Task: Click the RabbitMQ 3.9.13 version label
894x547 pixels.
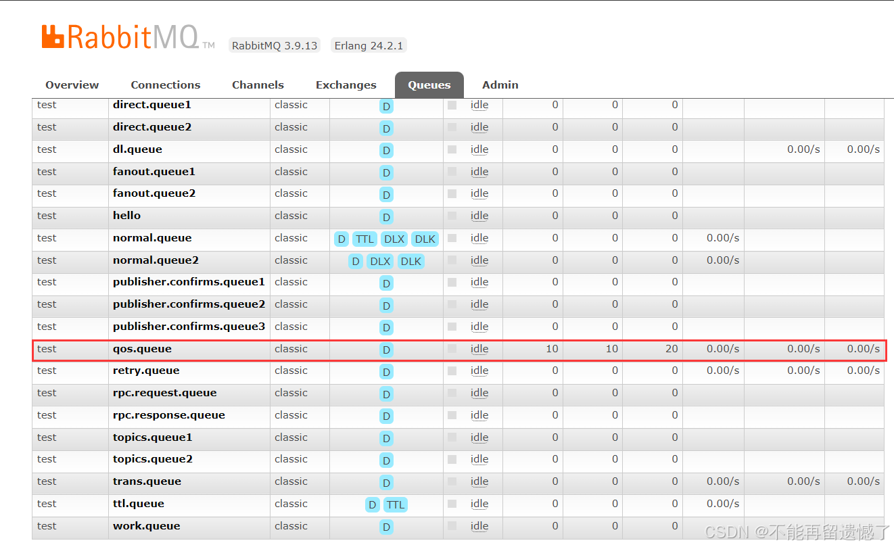Action: (x=275, y=46)
